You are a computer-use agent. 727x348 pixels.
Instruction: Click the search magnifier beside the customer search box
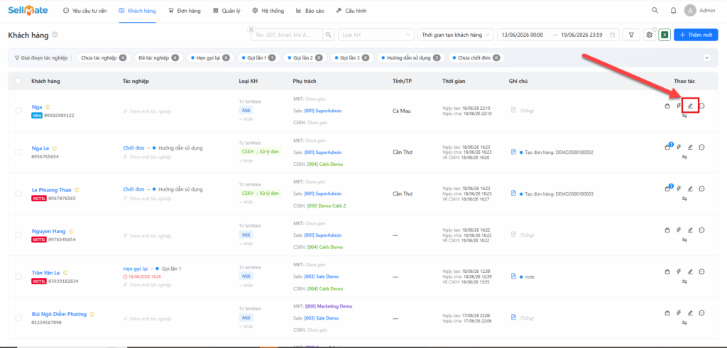[328, 35]
